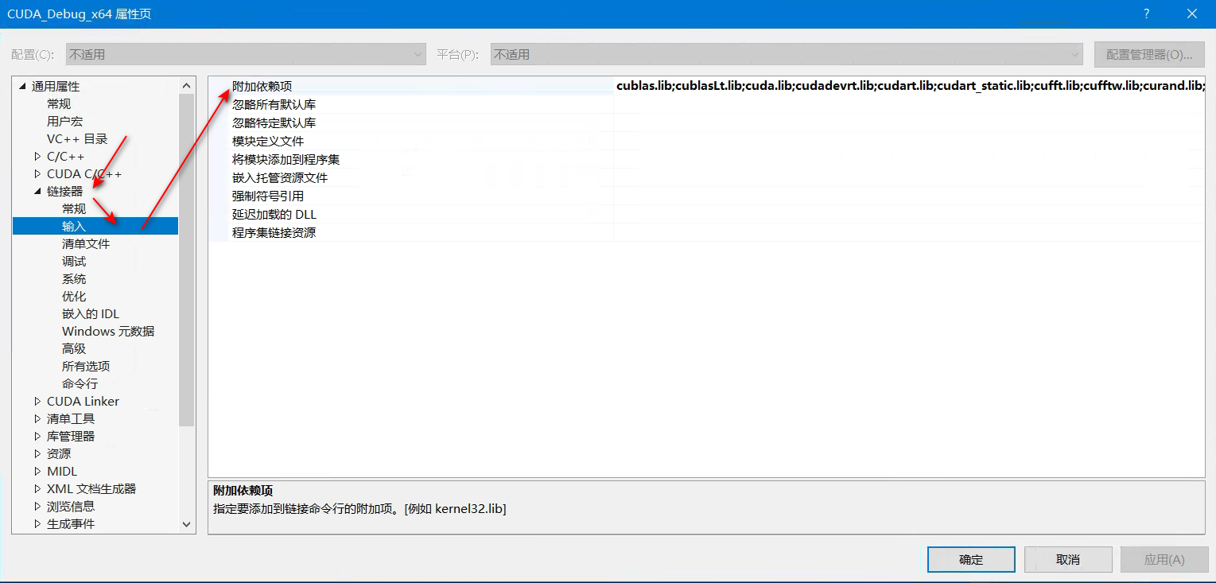Click the 确定 button
This screenshot has width=1216, height=583.
(970, 559)
